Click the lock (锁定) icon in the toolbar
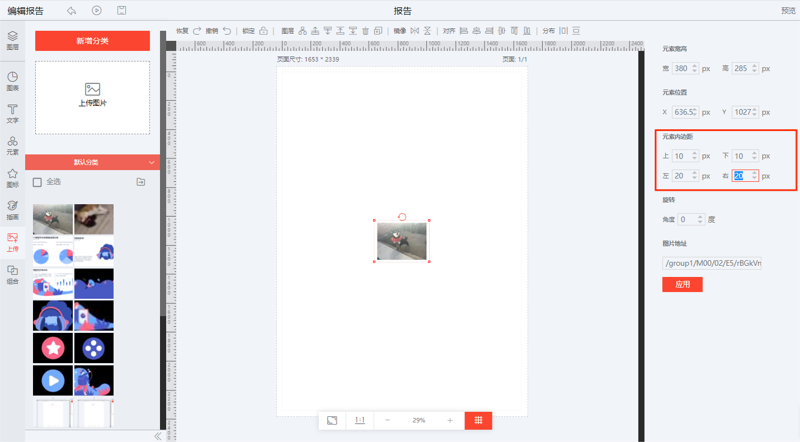The width and height of the screenshot is (800, 442). click(263, 31)
